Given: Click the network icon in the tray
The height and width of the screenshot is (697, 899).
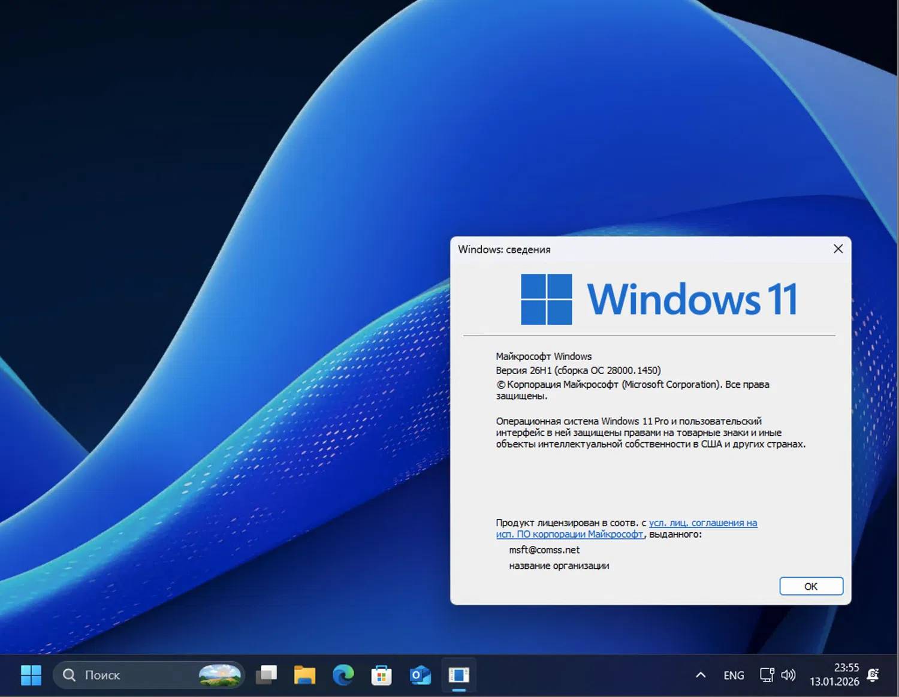Looking at the screenshot, I should click(767, 675).
